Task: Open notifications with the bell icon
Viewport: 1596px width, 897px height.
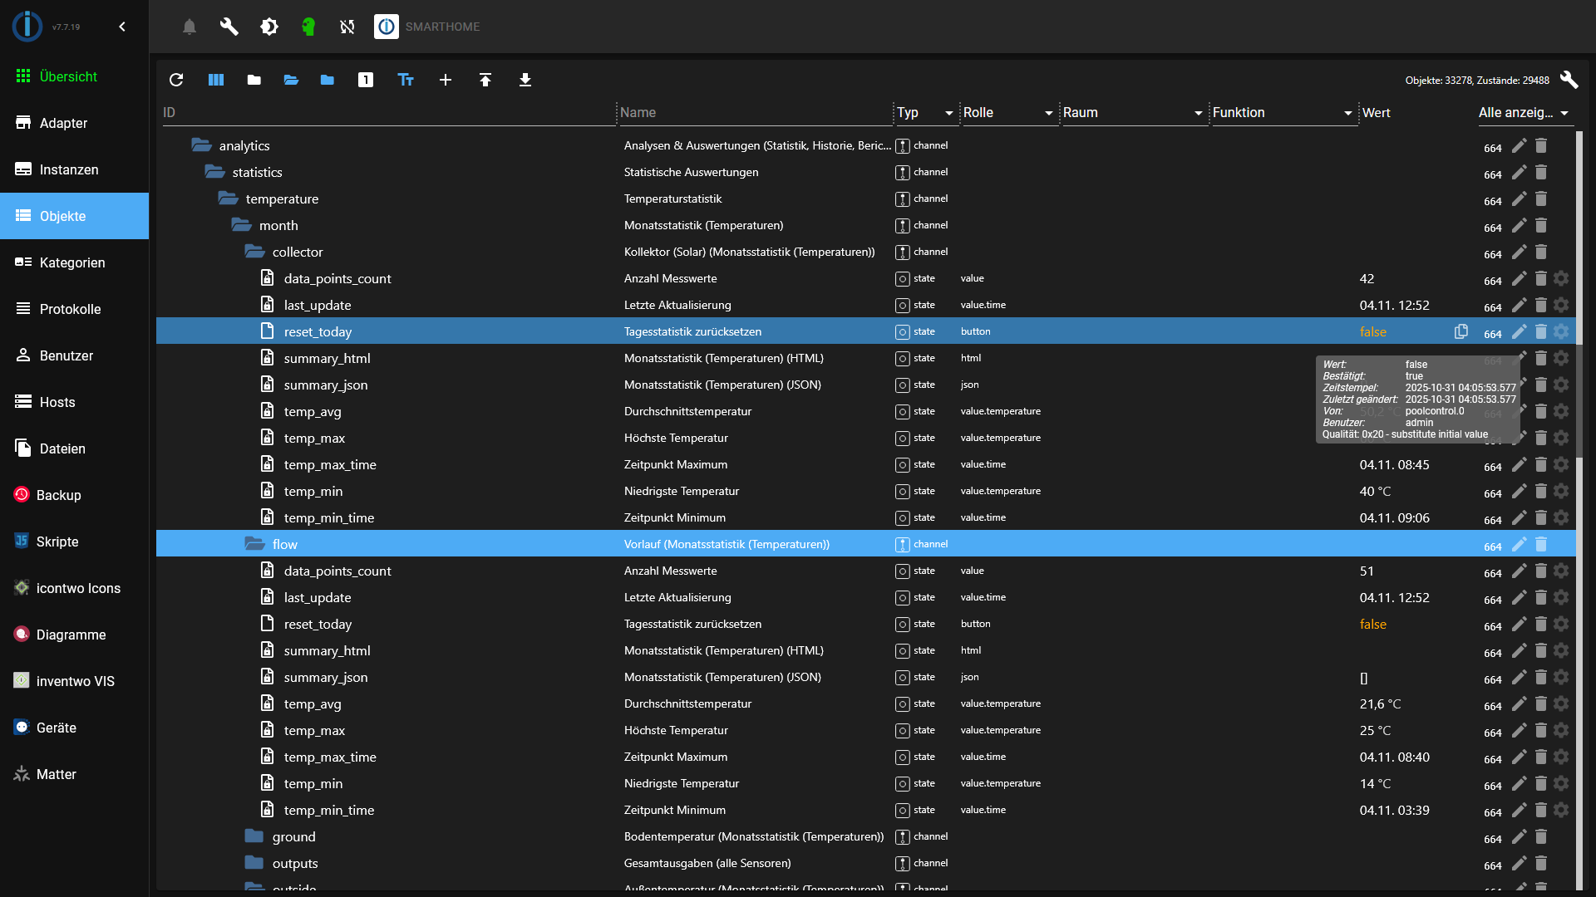Action: [190, 27]
